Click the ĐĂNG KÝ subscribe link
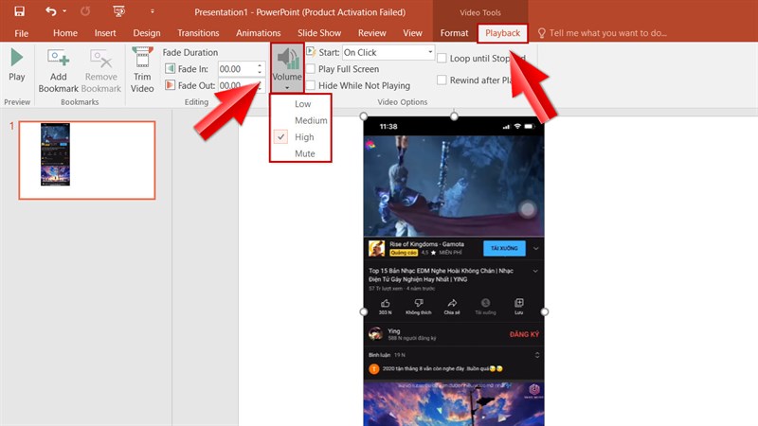Image resolution: width=758 pixels, height=426 pixels. point(524,334)
